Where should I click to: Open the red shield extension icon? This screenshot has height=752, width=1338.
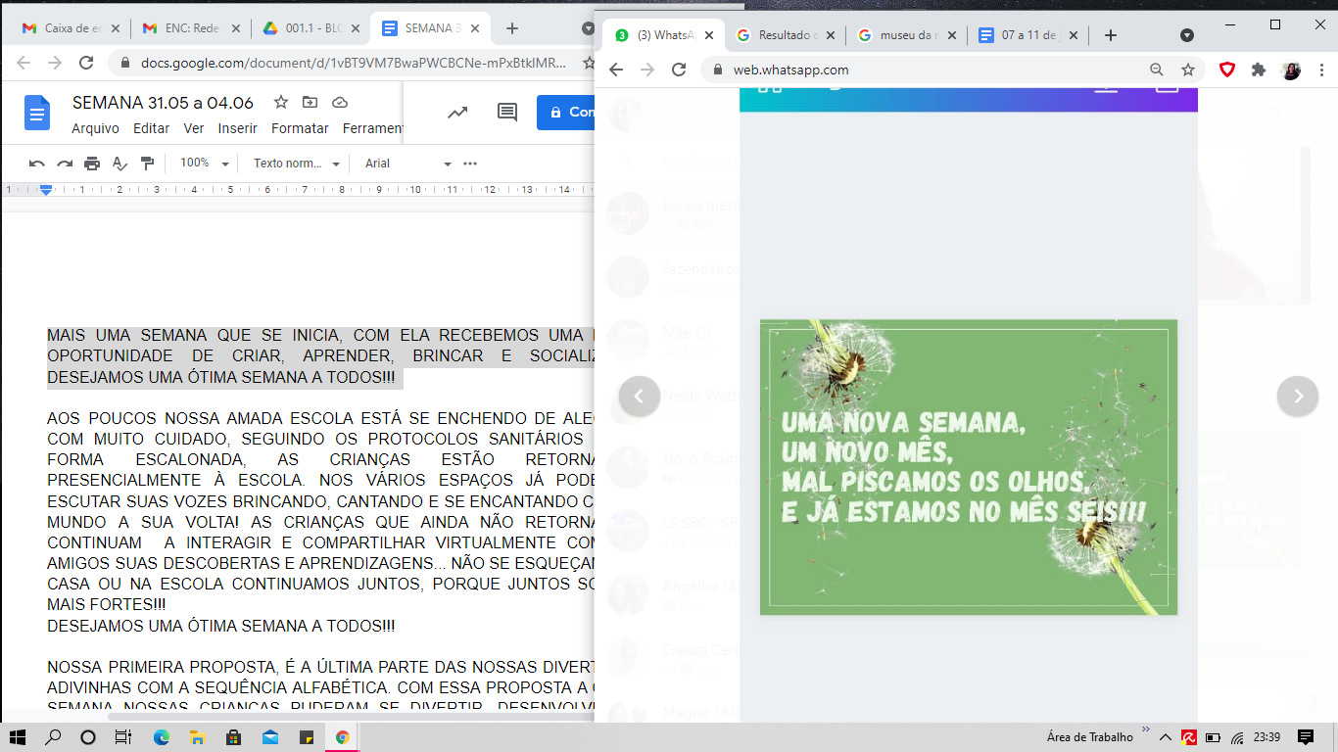1227,70
